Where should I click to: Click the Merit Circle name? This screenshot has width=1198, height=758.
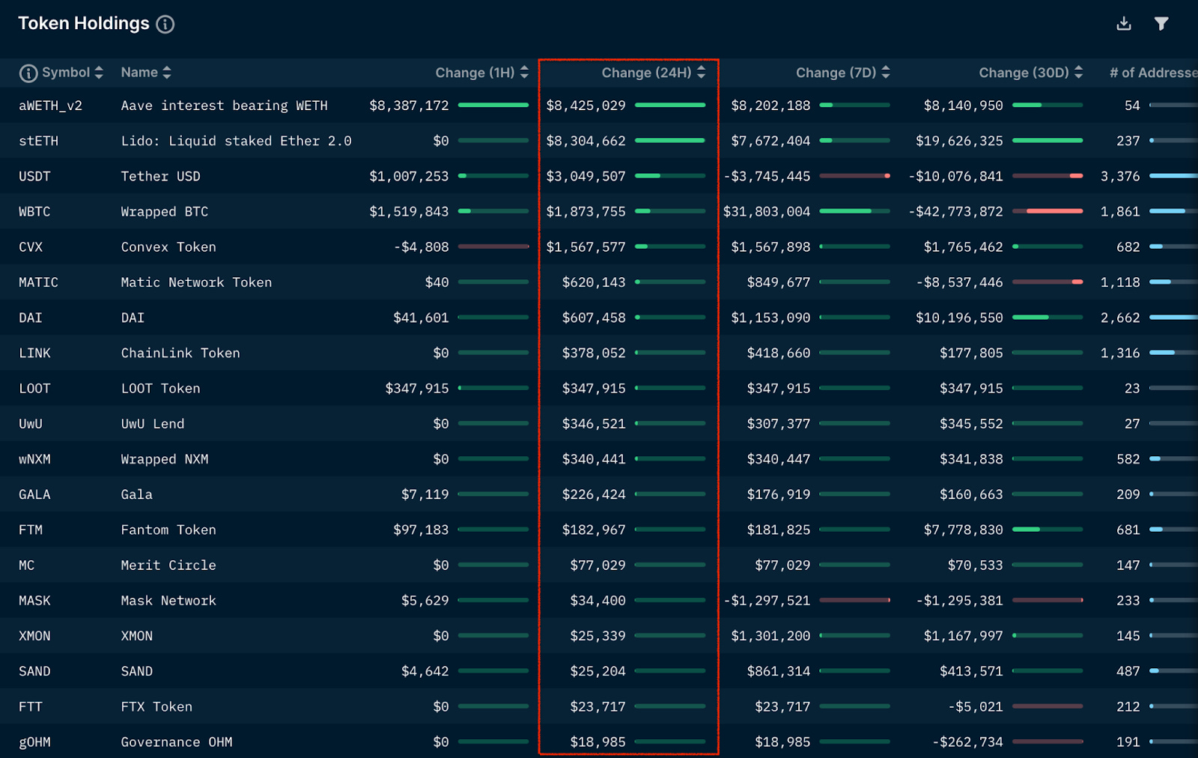coord(168,566)
